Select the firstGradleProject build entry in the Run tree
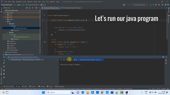170x95 pixels. click(27, 60)
